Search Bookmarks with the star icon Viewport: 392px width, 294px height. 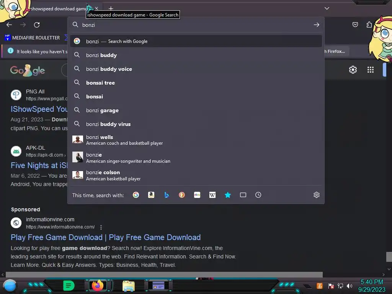(227, 195)
